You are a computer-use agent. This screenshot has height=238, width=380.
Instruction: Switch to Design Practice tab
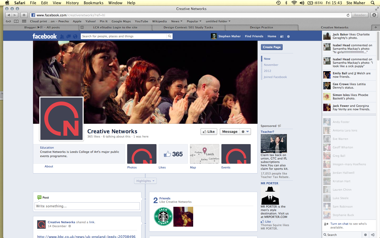pos(262,27)
